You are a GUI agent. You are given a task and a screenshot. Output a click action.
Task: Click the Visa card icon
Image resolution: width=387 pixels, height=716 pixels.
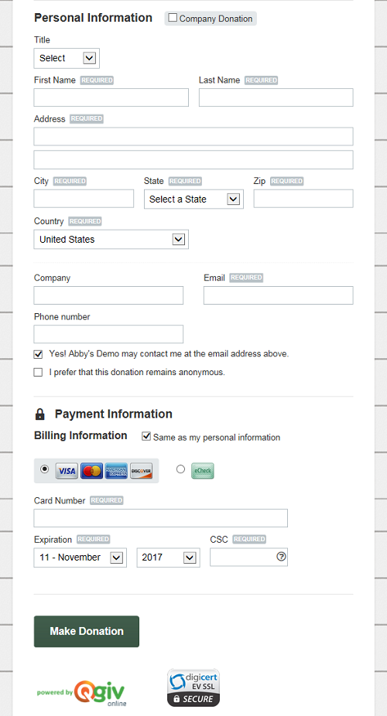(x=67, y=471)
